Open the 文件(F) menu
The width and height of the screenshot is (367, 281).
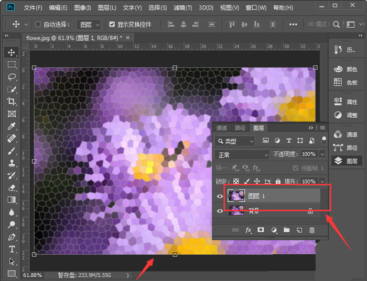pyautogui.click(x=33, y=8)
